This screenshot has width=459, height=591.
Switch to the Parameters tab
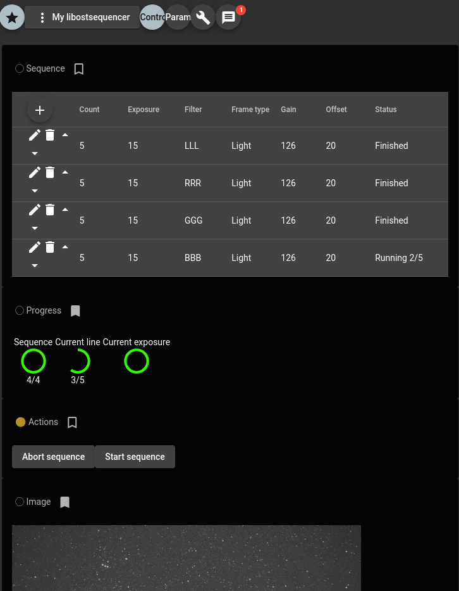click(178, 17)
